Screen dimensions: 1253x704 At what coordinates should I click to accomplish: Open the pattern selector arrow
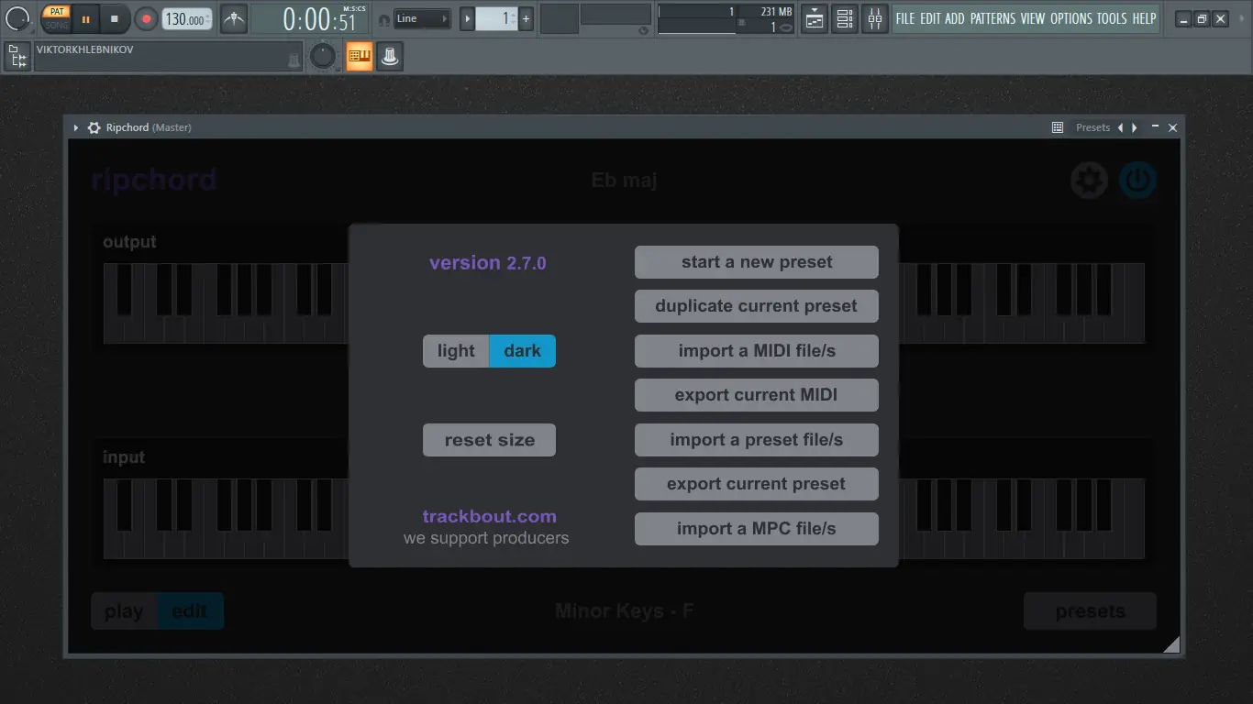coord(467,18)
